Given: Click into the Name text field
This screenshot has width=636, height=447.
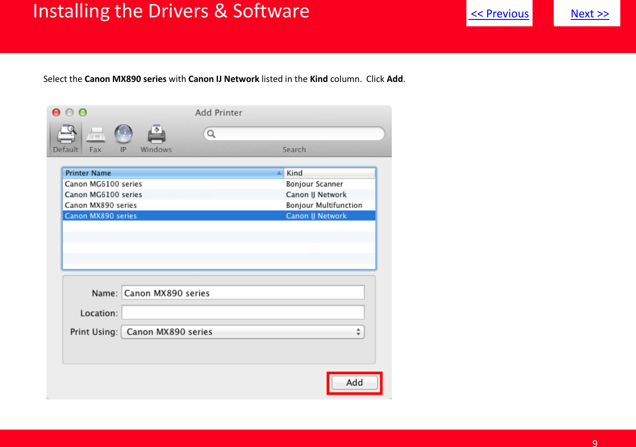Looking at the screenshot, I should coord(243,293).
